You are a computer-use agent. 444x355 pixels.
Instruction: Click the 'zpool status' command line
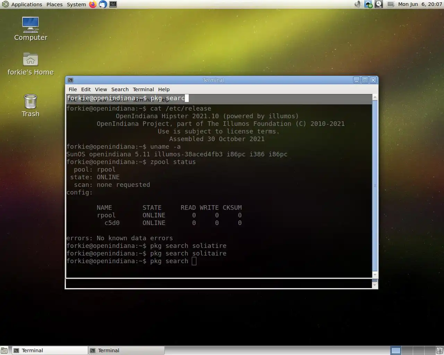(131, 162)
